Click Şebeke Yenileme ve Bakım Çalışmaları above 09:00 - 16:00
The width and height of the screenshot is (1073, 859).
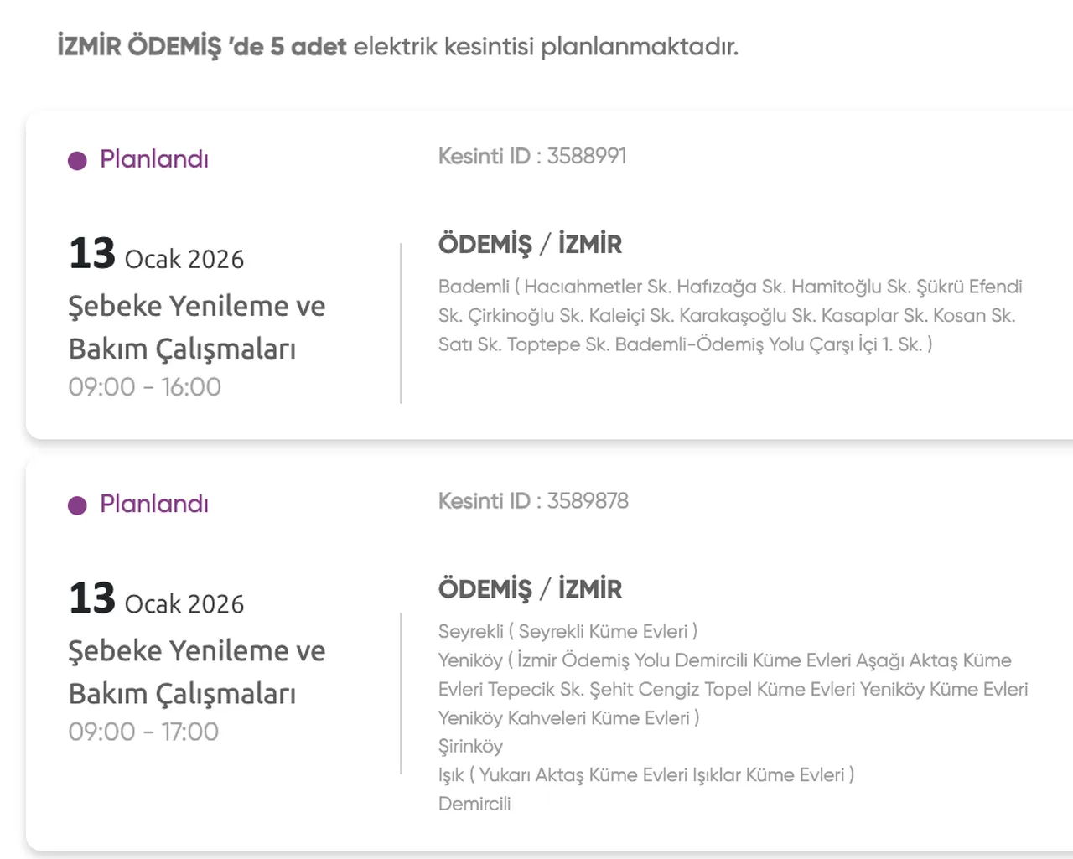[196, 327]
